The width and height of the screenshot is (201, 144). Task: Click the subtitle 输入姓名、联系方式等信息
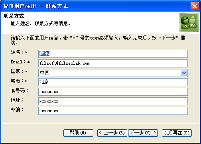click(40, 24)
